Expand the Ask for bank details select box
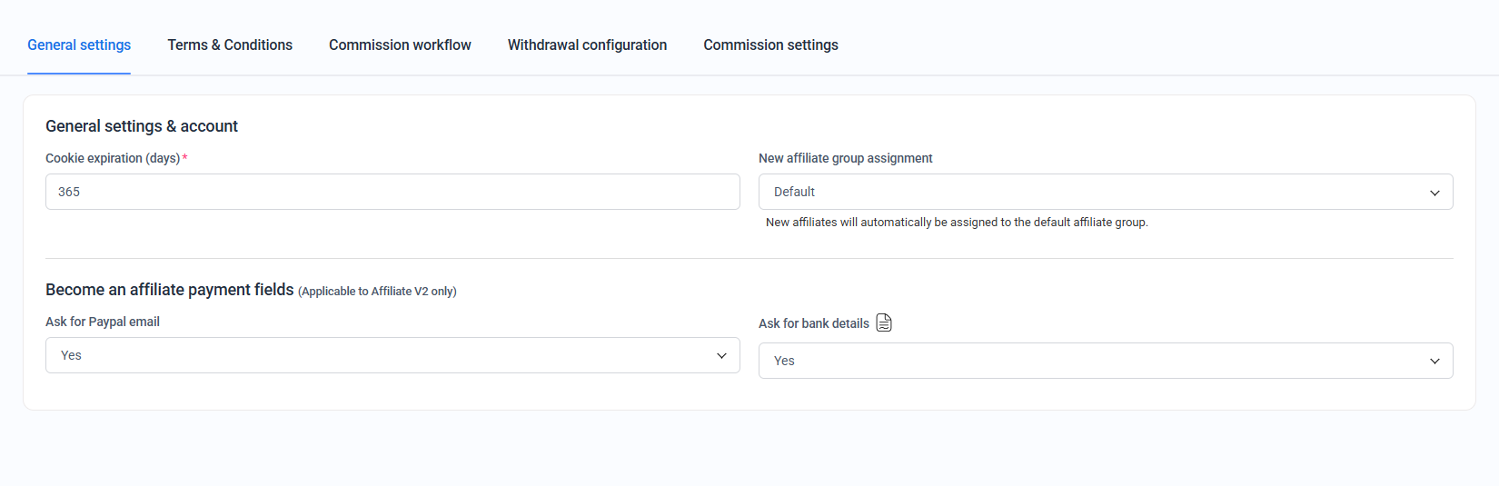This screenshot has height=486, width=1499. (x=1105, y=361)
